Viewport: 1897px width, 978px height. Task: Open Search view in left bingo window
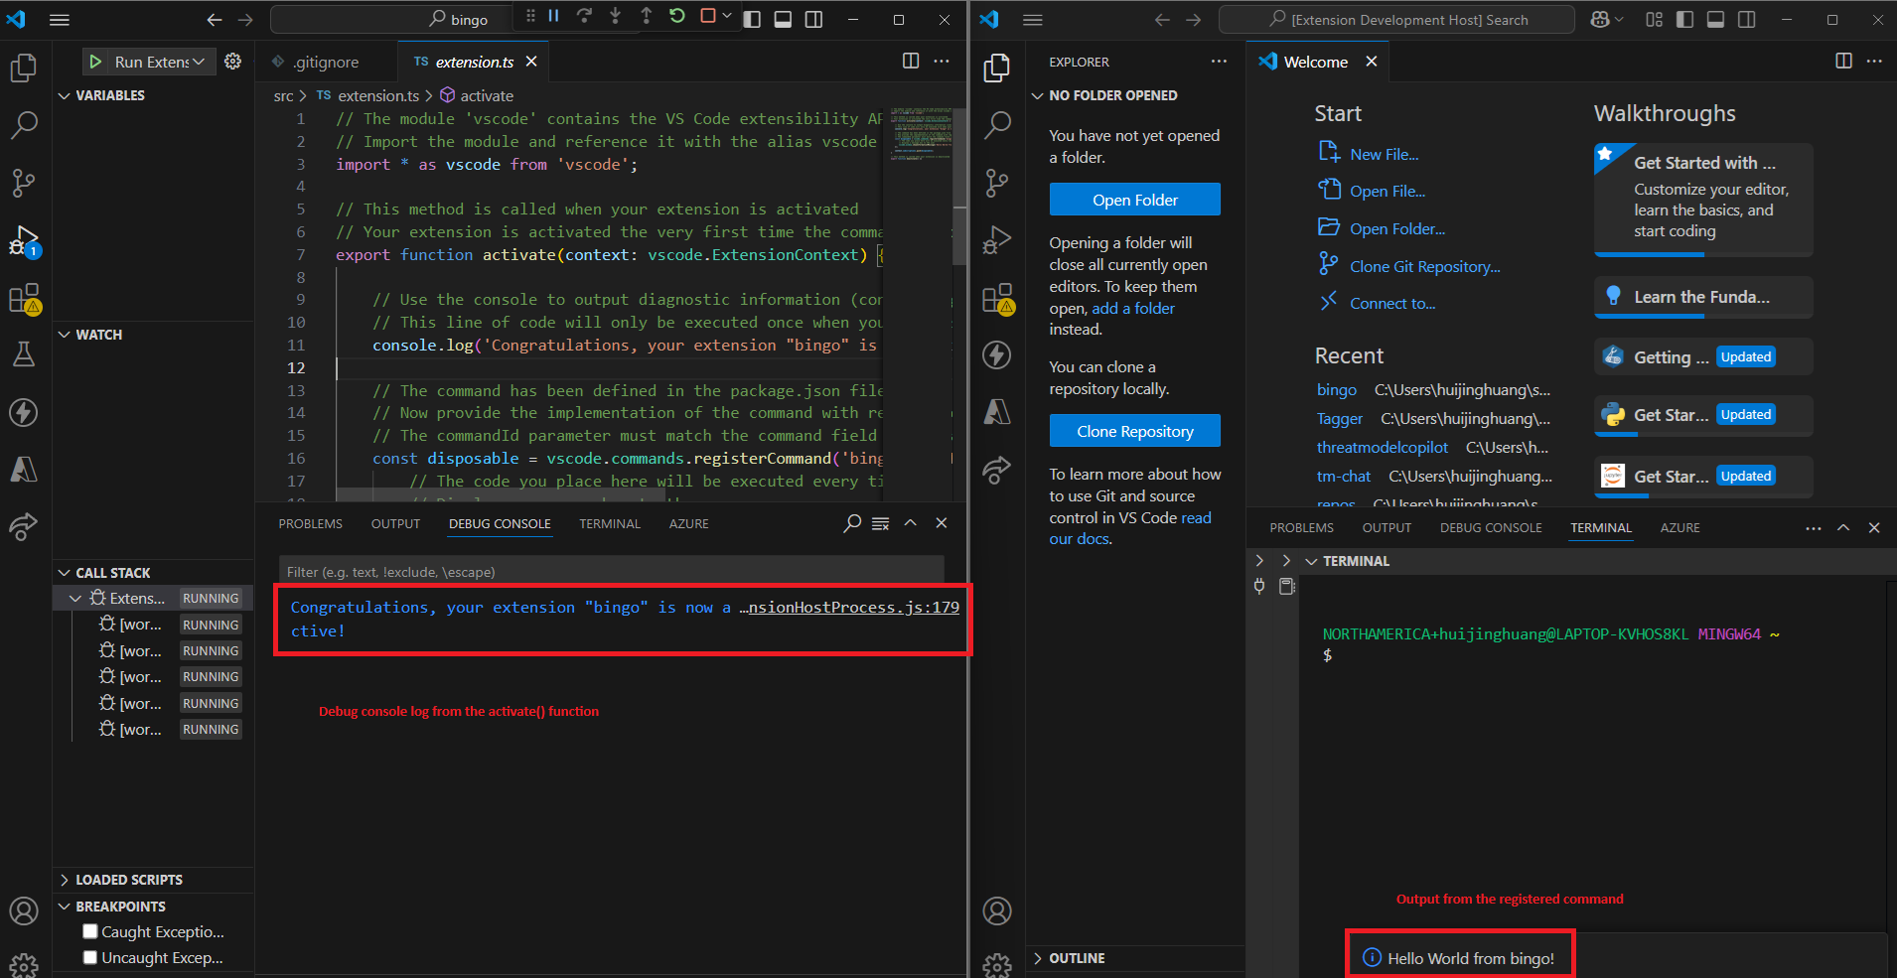pos(24,125)
